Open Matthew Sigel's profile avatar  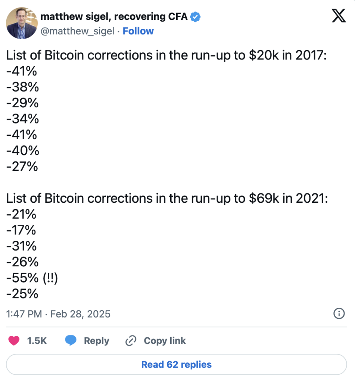pos(21,24)
